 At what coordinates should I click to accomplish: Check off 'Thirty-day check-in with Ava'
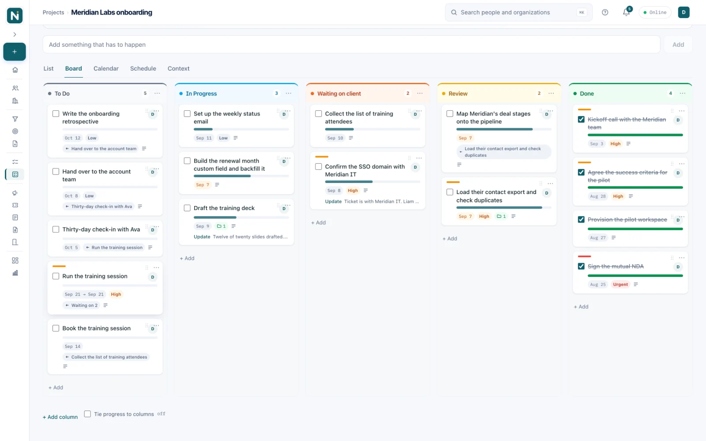pos(56,229)
